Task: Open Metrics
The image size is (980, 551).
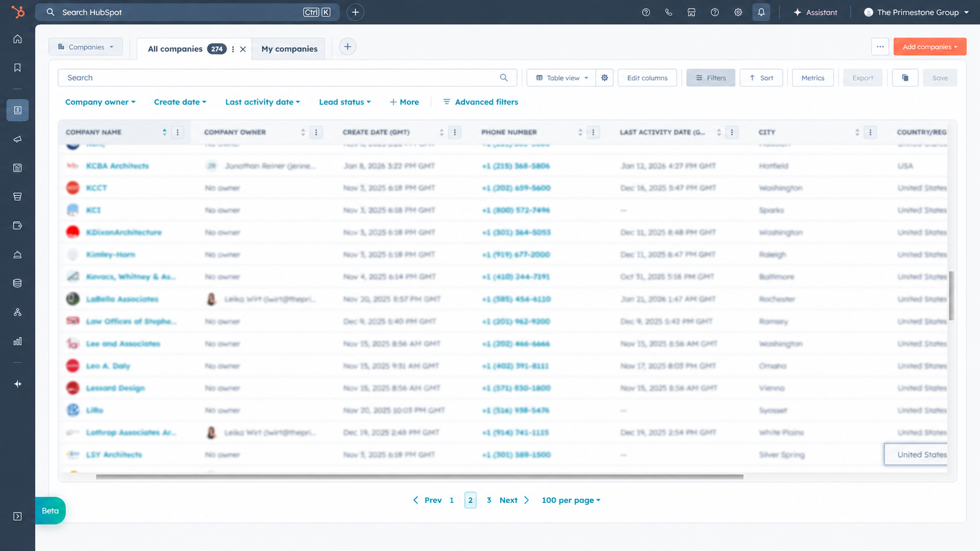Action: pos(812,78)
